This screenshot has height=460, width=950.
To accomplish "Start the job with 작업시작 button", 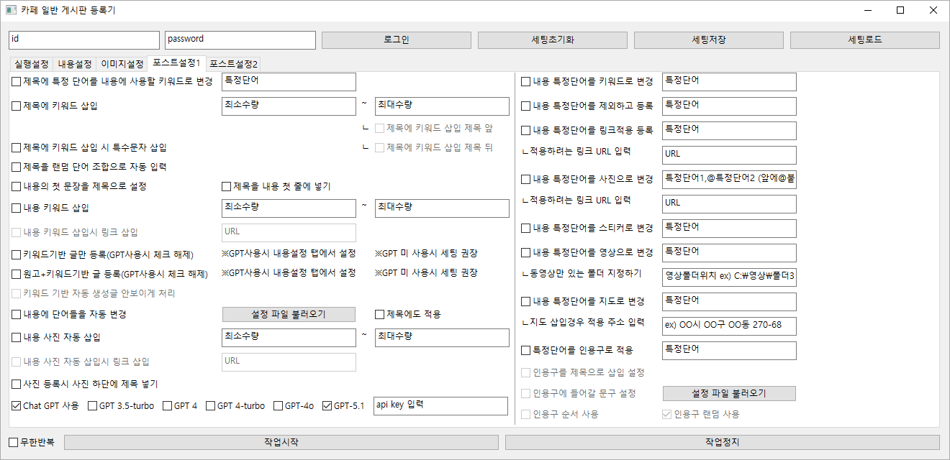I will (x=281, y=442).
